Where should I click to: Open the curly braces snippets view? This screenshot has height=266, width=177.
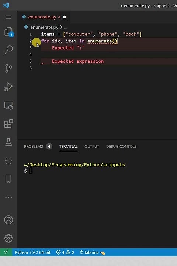(8, 160)
